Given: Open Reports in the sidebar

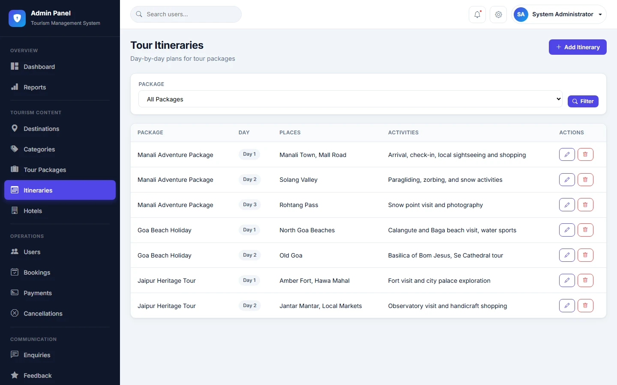Looking at the screenshot, I should [x=60, y=87].
